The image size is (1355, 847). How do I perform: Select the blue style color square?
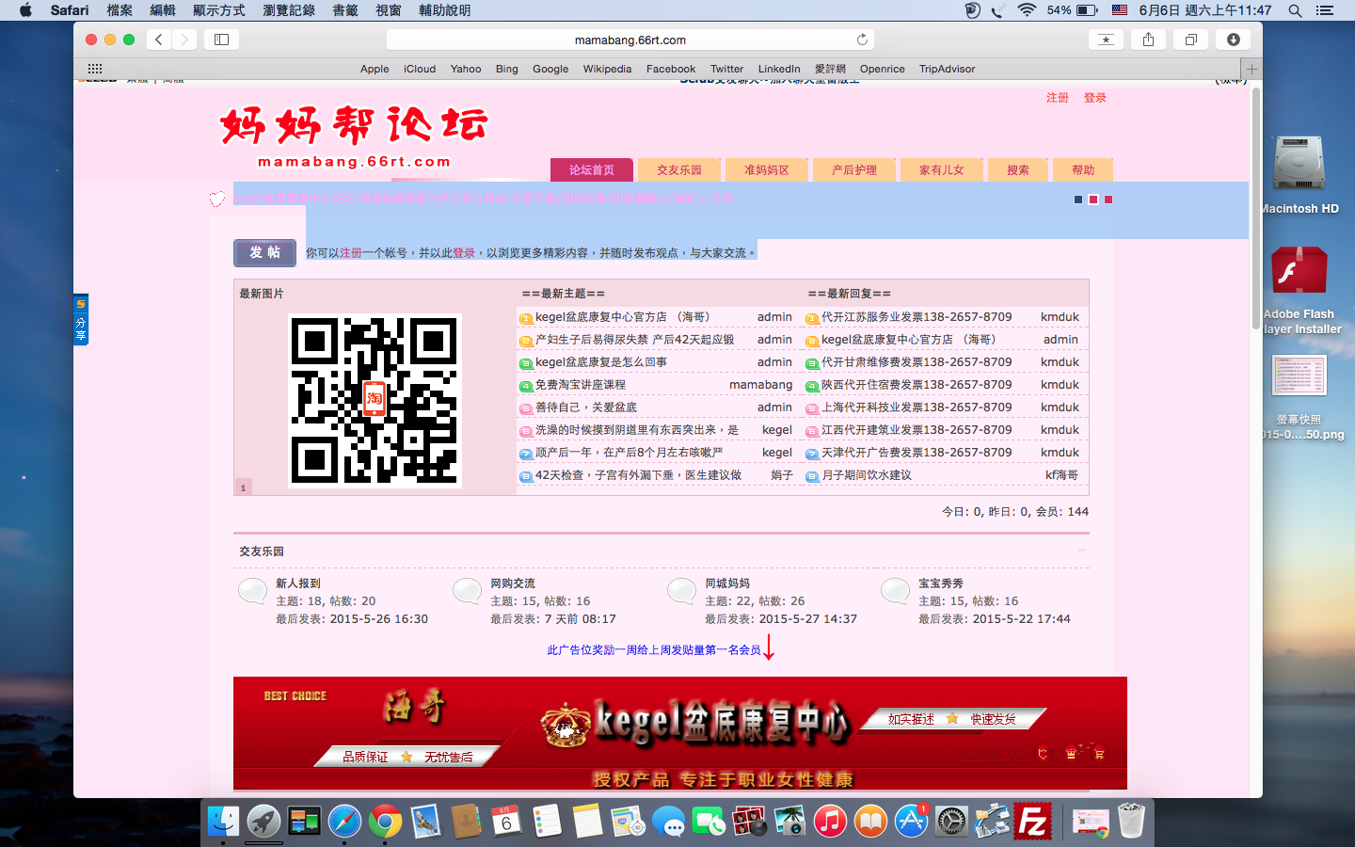(1078, 200)
